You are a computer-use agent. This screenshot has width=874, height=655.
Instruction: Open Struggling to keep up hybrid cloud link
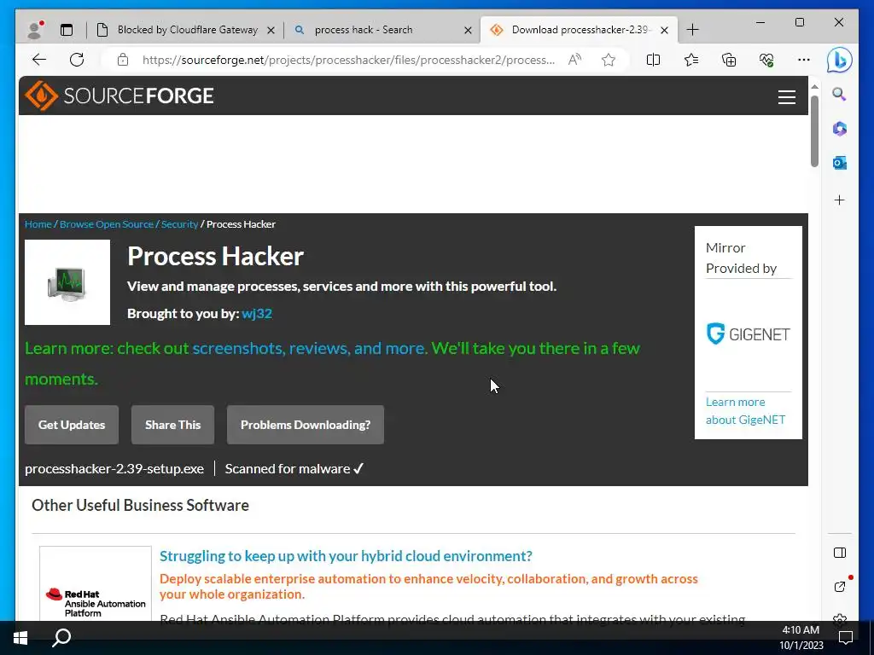(346, 556)
